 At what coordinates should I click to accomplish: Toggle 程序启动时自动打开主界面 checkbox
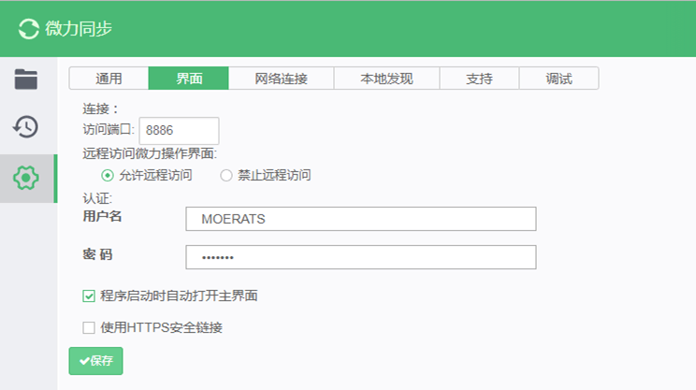click(89, 296)
